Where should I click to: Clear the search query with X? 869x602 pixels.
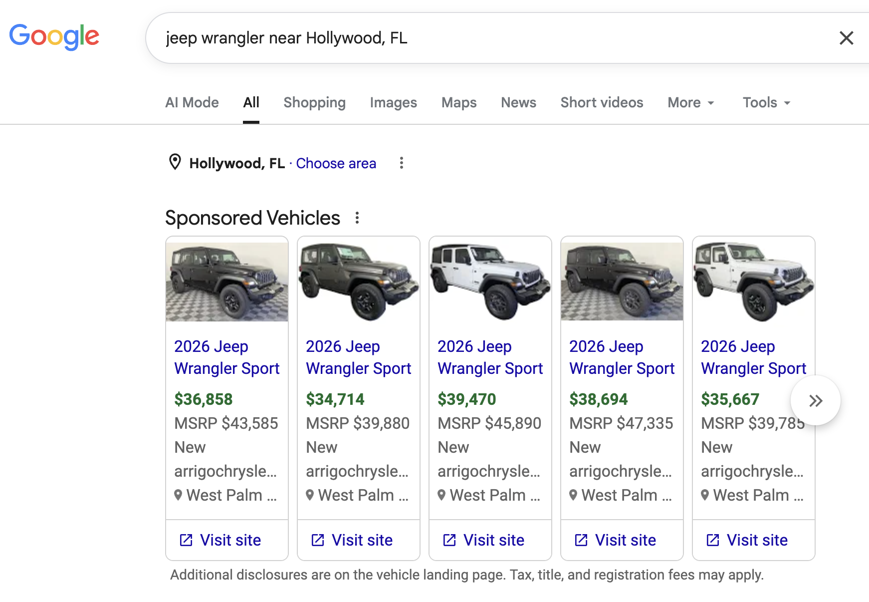[846, 38]
